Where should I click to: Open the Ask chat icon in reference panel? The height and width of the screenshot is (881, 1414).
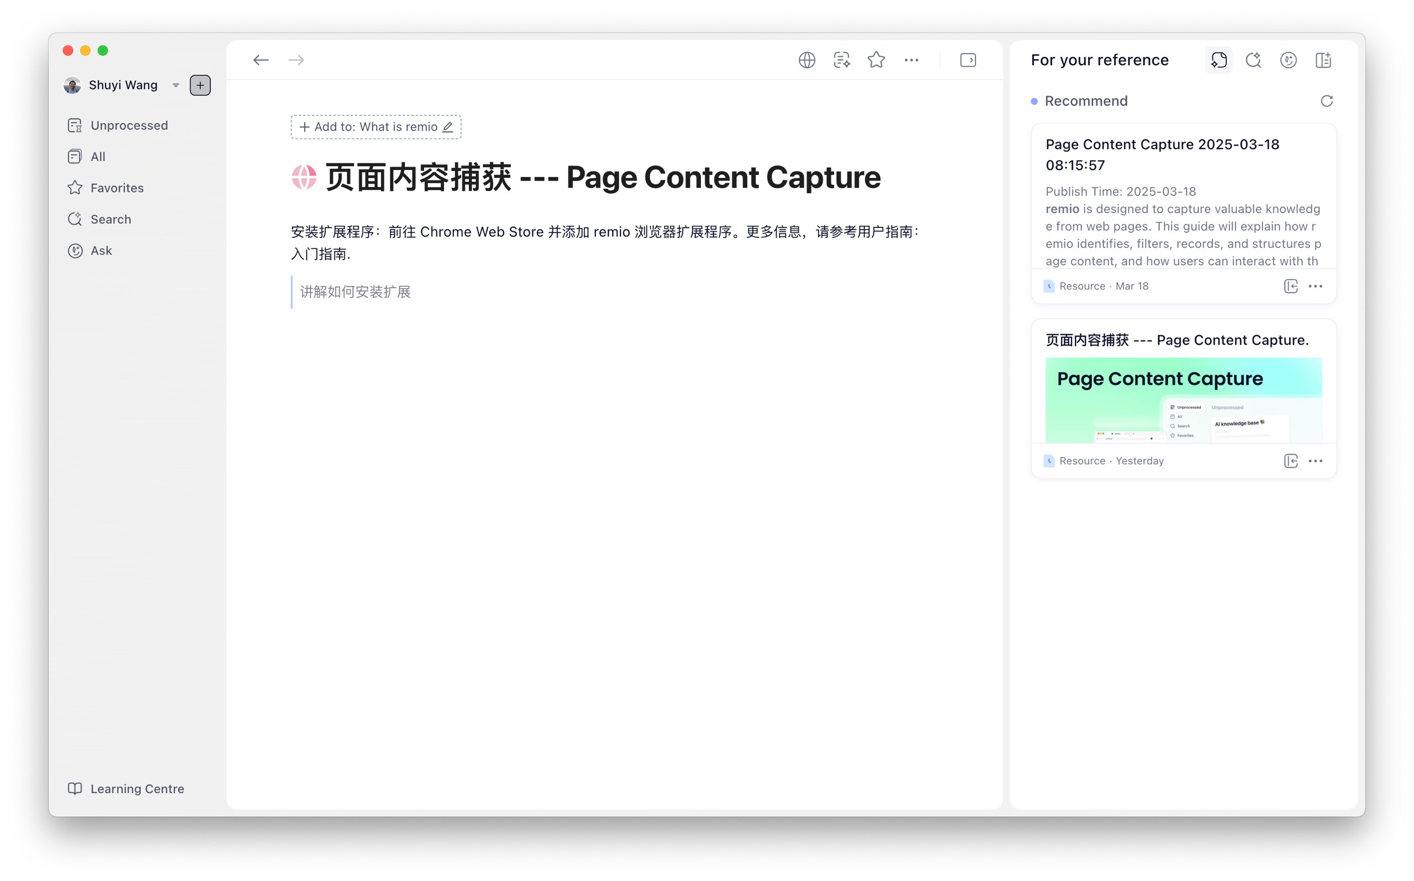tap(1288, 60)
